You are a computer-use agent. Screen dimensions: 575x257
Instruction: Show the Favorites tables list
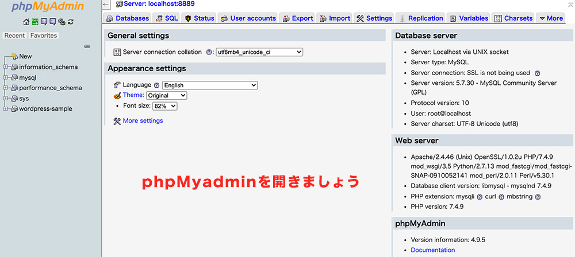pyautogui.click(x=44, y=36)
